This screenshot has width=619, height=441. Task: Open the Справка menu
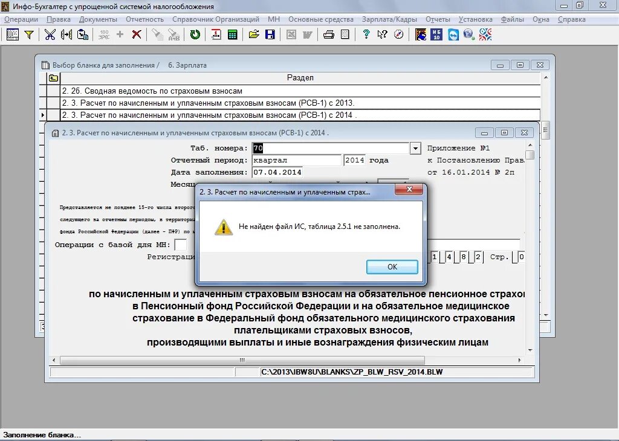(x=572, y=19)
